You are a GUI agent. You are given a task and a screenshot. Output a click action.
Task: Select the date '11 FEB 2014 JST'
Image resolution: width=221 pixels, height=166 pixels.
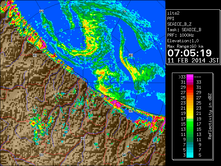point(193,61)
